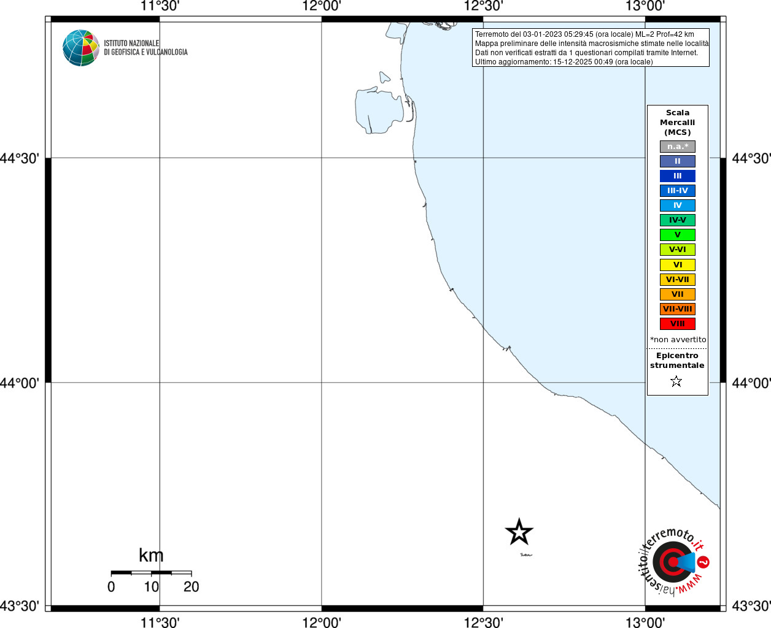This screenshot has height=628, width=771.
Task: Click the top axis label 11°30'
Action: point(160,6)
